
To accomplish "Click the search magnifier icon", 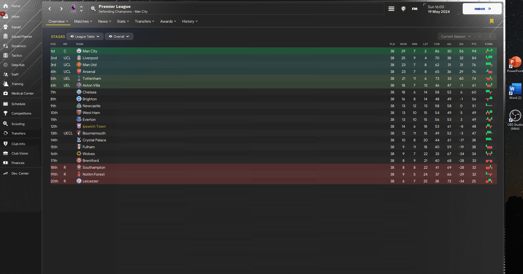I will [x=93, y=9].
